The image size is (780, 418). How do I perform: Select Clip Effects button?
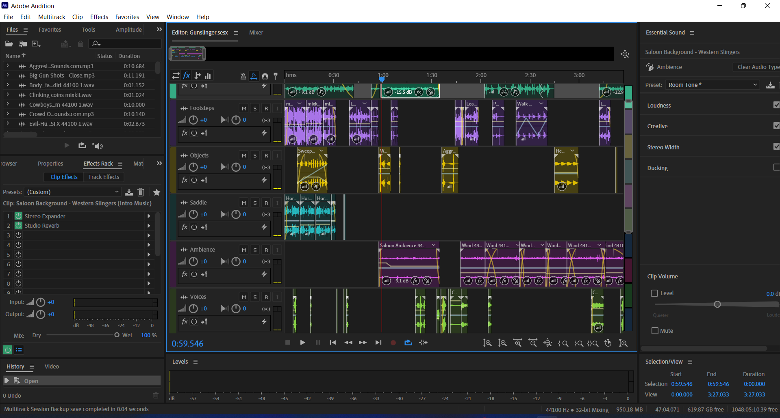click(x=64, y=177)
